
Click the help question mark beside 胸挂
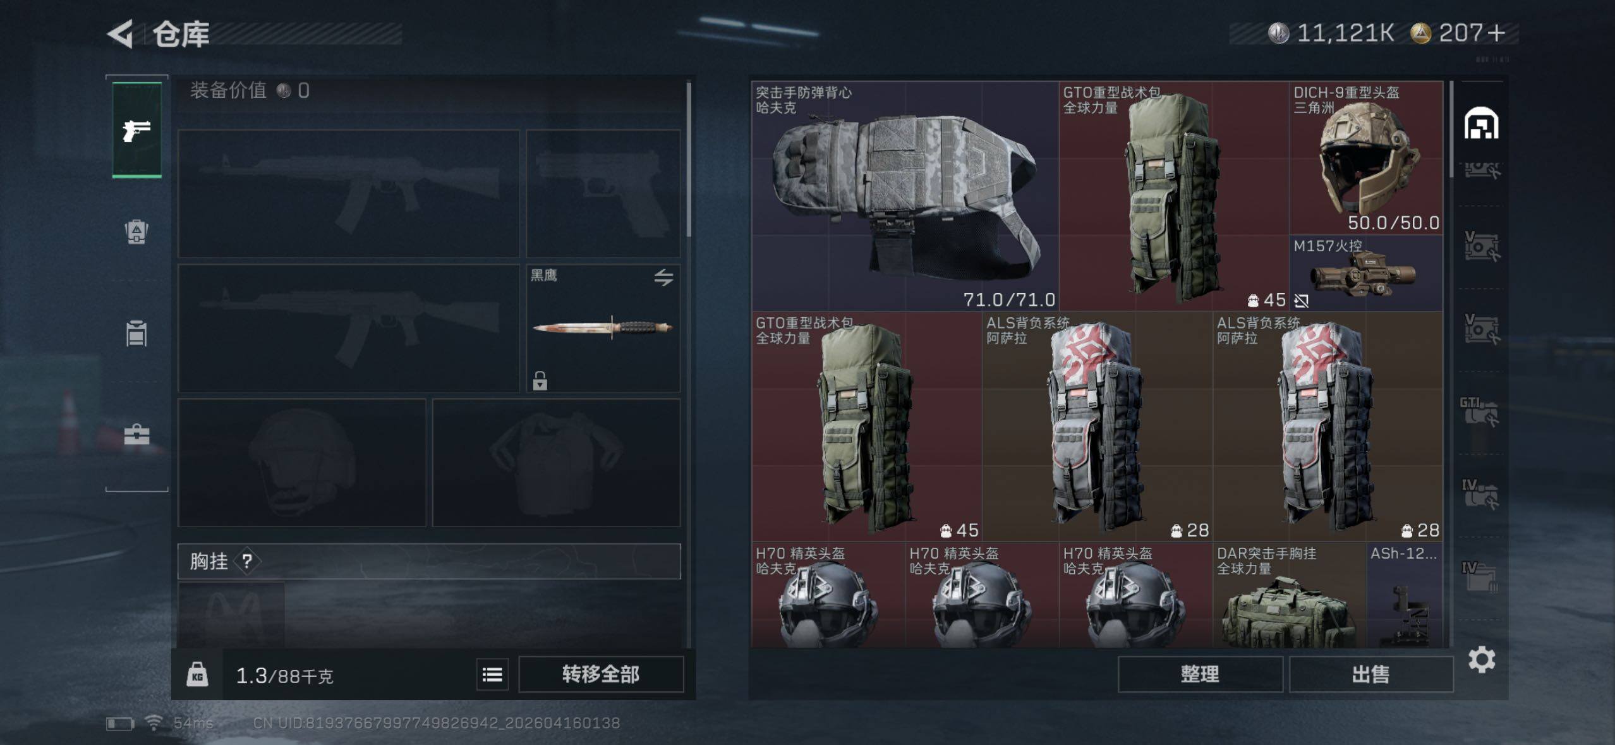coord(247,561)
